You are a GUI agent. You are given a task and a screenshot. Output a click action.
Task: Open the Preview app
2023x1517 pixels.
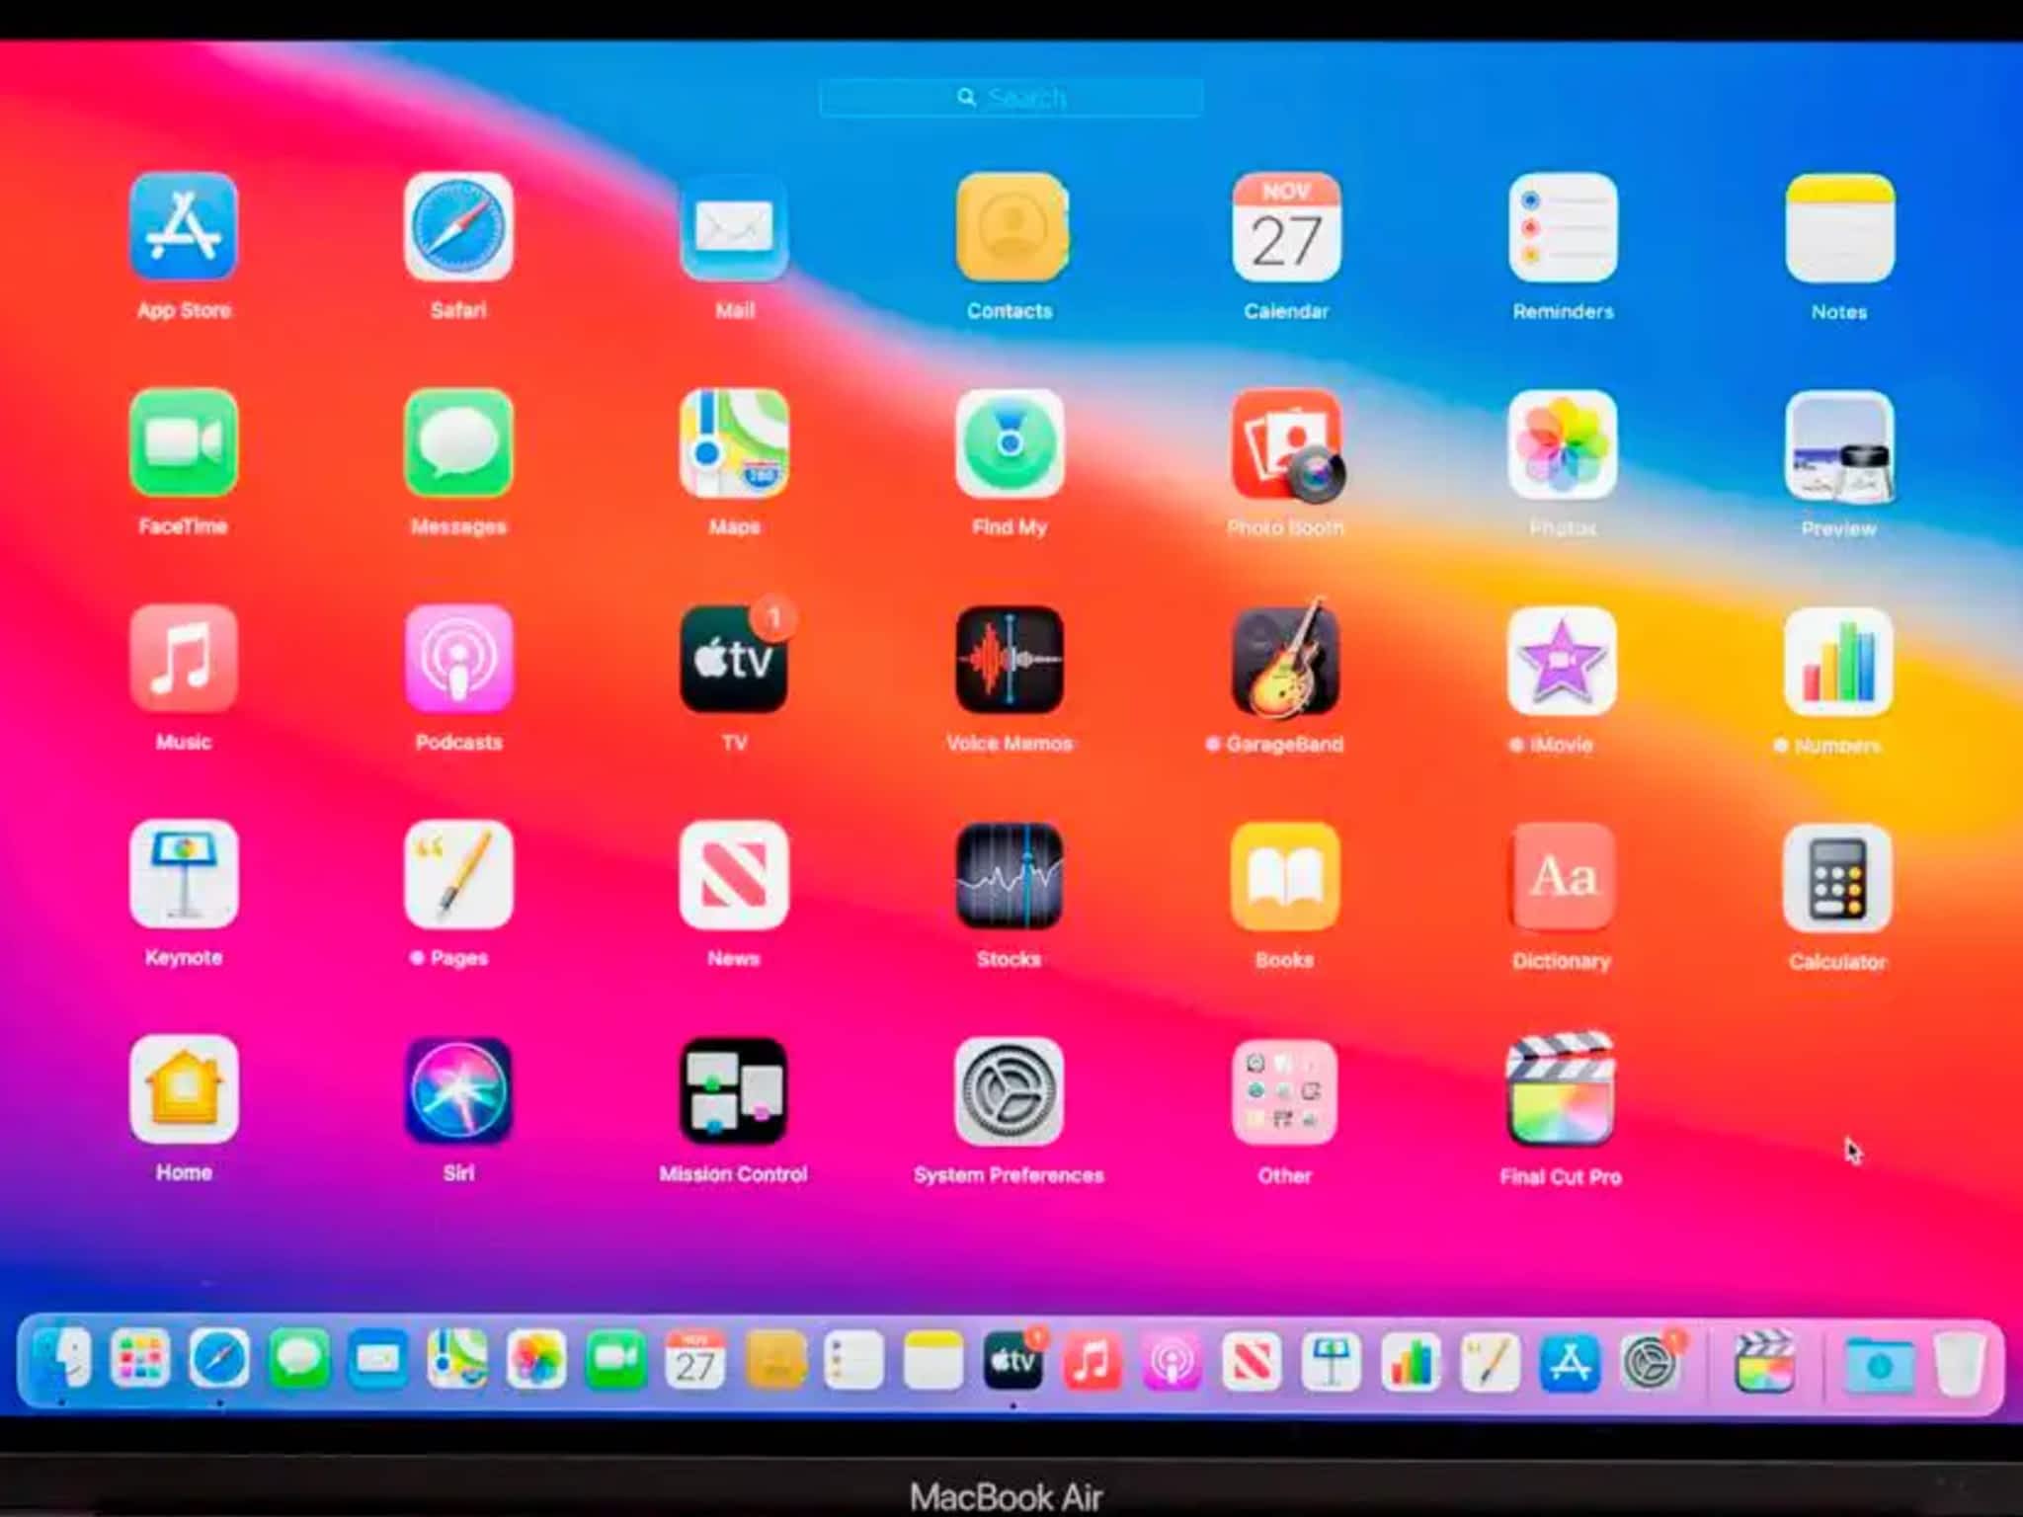point(1839,444)
